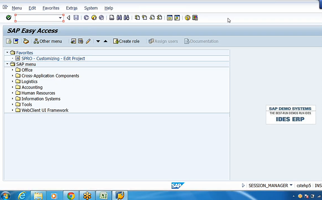Viewport: 322px width, 200px height.
Task: Click the Find binoculars icon
Action: pyautogui.click(x=119, y=18)
